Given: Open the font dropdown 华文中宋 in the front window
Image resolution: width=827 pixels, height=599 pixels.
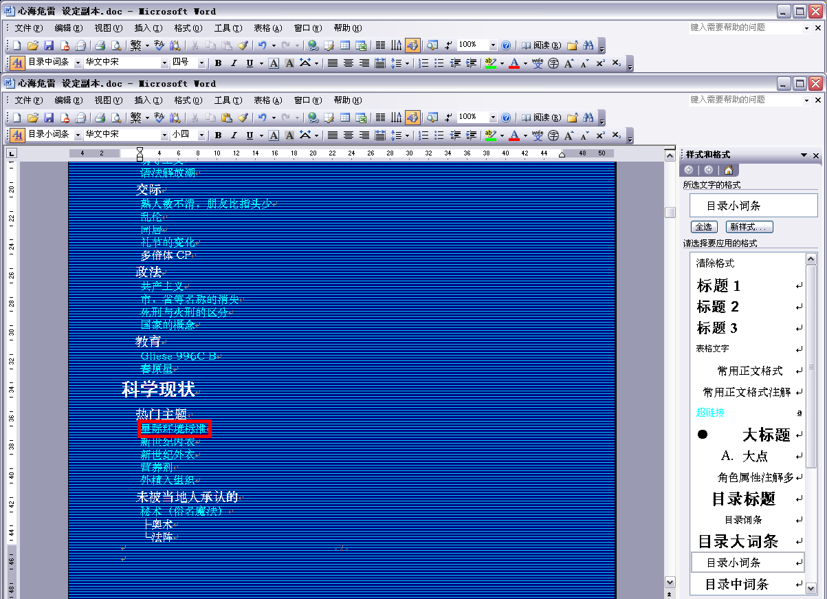Looking at the screenshot, I should tap(164, 135).
